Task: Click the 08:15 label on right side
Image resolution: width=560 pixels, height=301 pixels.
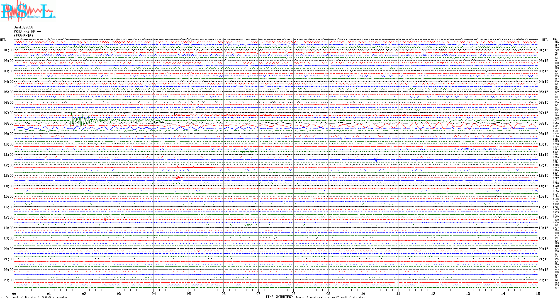Action: coord(543,123)
